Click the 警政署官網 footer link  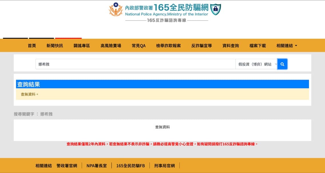point(67,166)
